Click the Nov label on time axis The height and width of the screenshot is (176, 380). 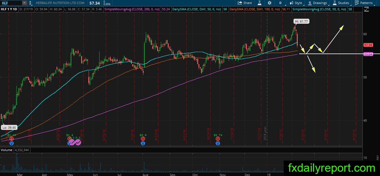[223, 174]
